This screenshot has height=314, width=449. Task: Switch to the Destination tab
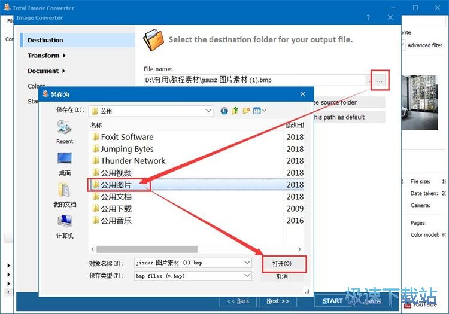click(x=45, y=40)
